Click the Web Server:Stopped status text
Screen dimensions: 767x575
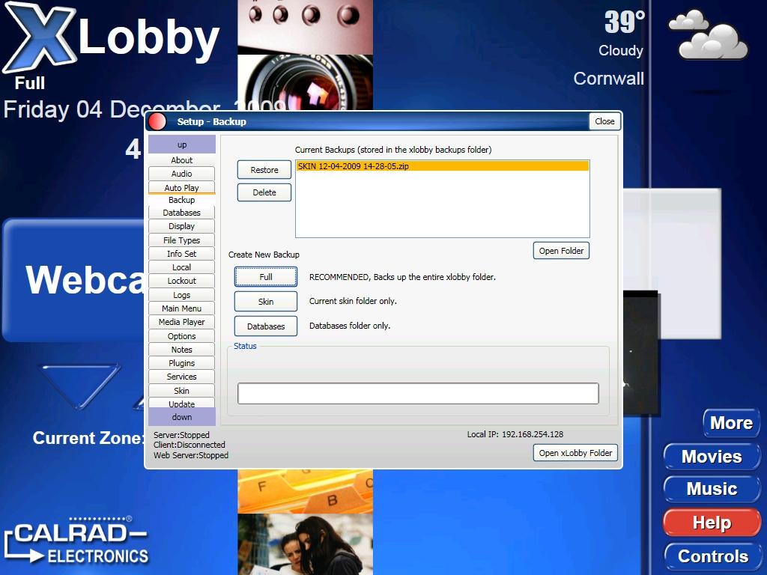pyautogui.click(x=191, y=455)
